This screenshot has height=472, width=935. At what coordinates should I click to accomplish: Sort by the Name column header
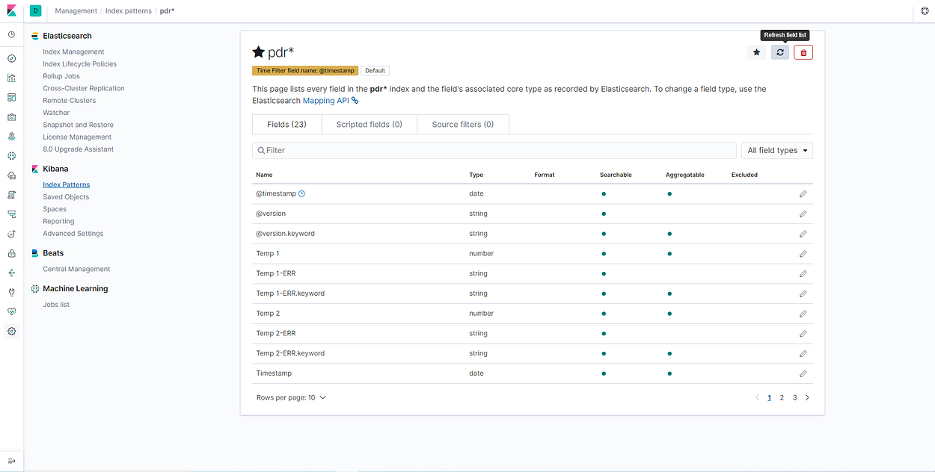pyautogui.click(x=264, y=175)
